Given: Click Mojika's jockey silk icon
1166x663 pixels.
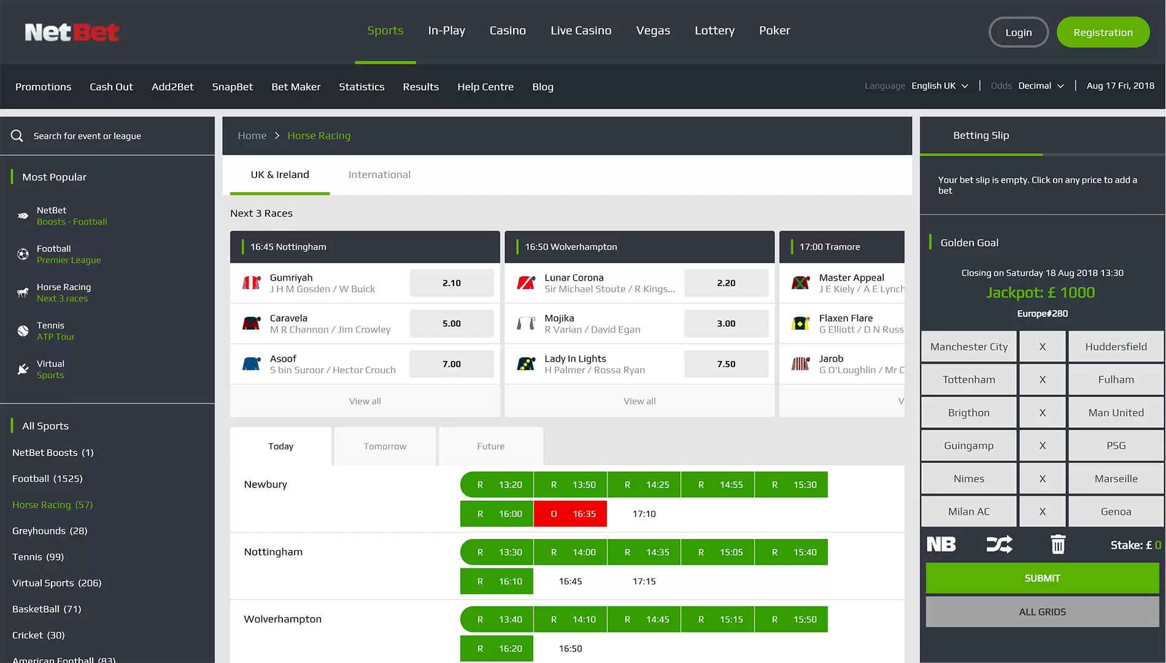Looking at the screenshot, I should coord(526,324).
